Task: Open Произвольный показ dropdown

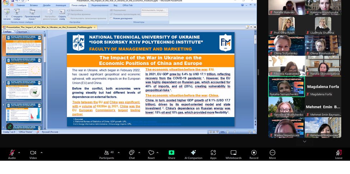Action: click(x=32, y=14)
